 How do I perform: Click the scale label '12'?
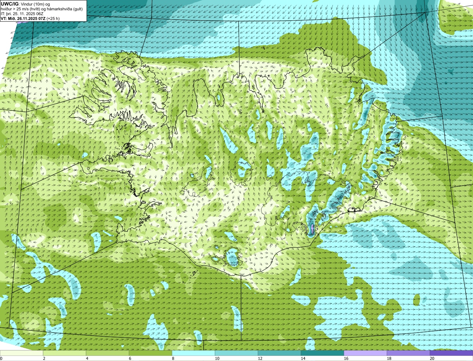point(260,358)
